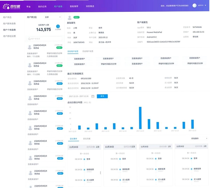The width and height of the screenshot is (210, 188).
Task: Click the tallest bar in the launch chart
Action: pos(140,118)
